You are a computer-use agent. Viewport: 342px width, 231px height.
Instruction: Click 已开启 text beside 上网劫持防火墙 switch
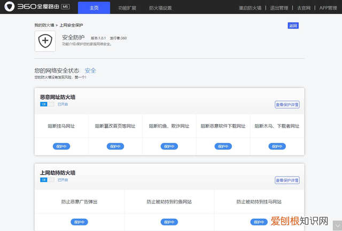[x=63, y=180]
